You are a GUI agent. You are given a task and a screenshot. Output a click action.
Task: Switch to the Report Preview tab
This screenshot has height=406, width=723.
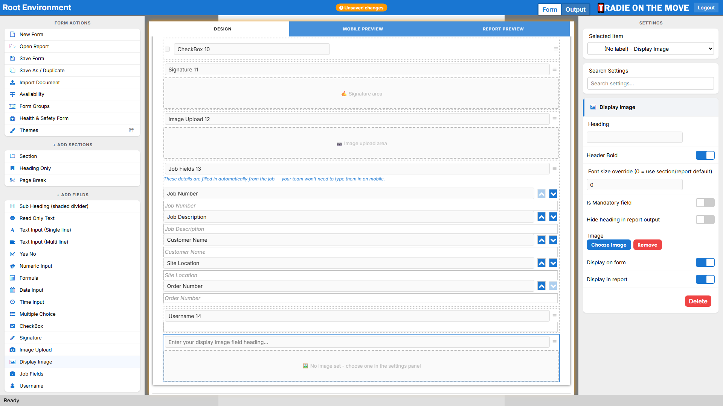click(x=503, y=29)
